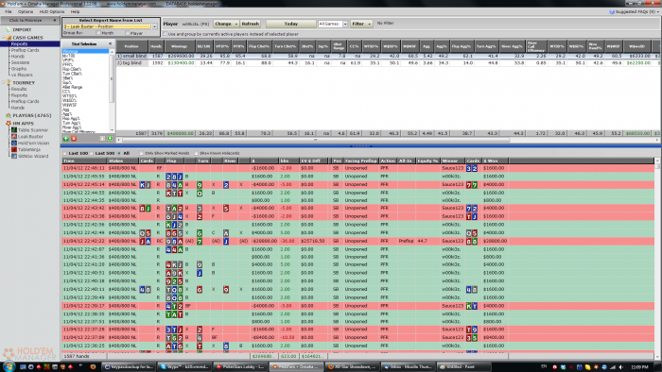Select Sessions under Cash Games
662x372 pixels.
(20, 62)
